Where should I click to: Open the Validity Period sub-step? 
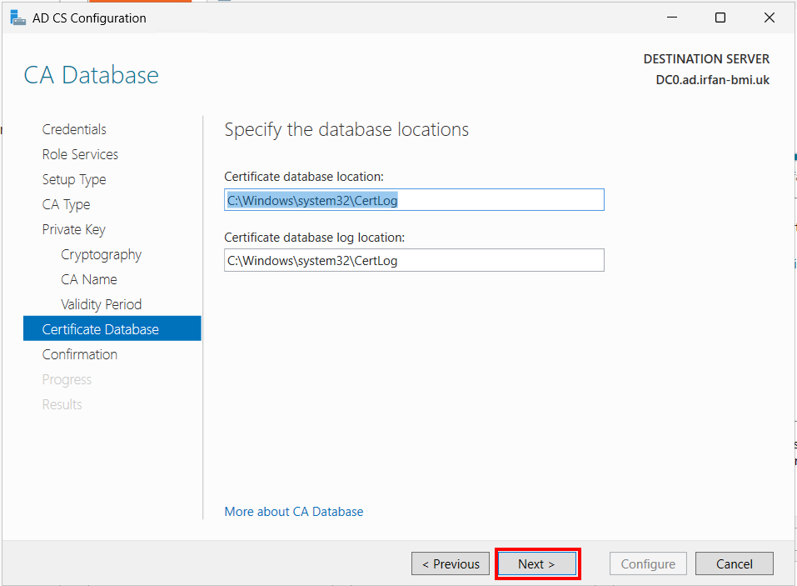coord(101,304)
